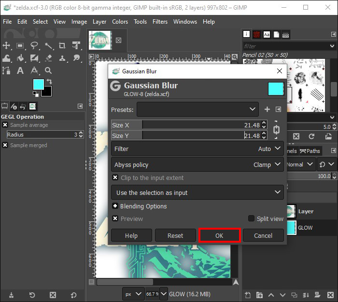Unlink Size X and Size Y chain

tap(276, 130)
